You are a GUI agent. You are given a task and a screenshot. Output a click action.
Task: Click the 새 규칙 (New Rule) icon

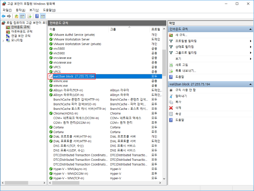(171, 35)
